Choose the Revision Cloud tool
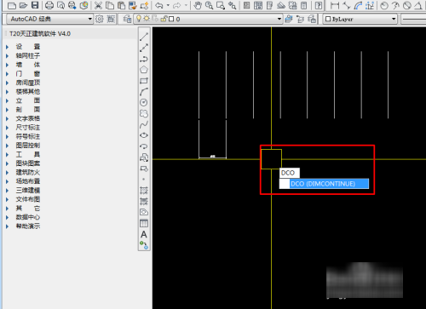This screenshot has height=309, width=426. [144, 113]
